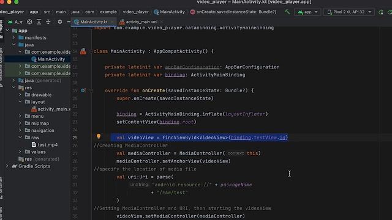Open project panel settings gear

[60, 22]
